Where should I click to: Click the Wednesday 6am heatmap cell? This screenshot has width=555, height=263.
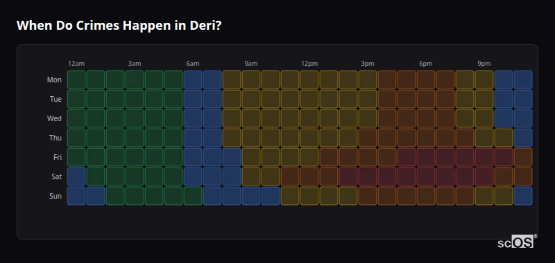[193, 118]
